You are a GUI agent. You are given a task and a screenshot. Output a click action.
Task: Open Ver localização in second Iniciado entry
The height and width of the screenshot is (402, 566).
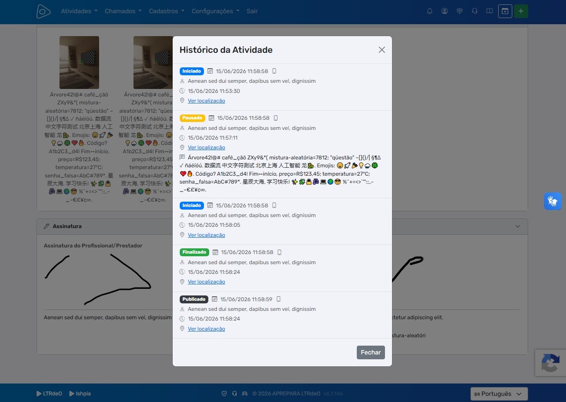(206, 235)
